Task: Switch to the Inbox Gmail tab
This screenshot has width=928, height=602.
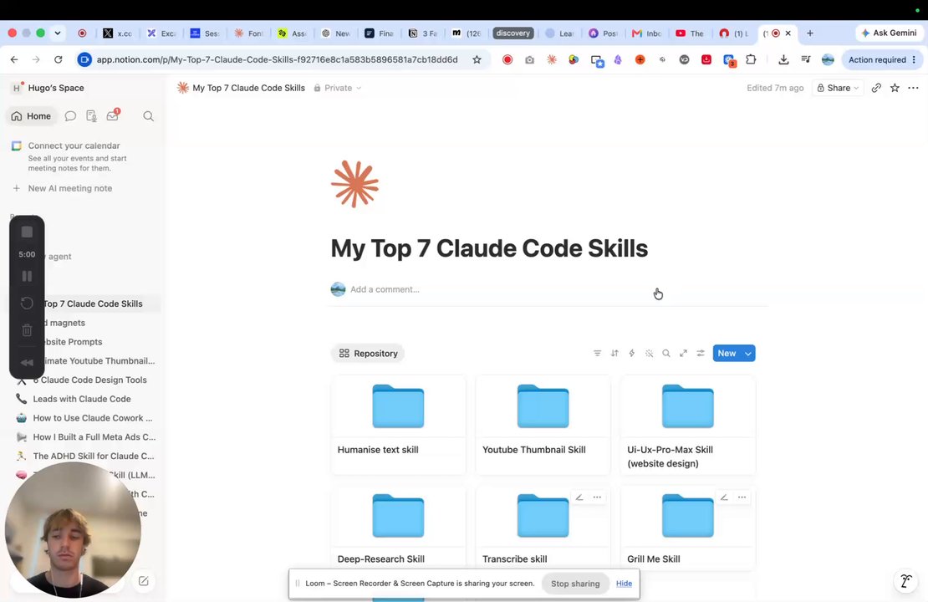Action: (646, 33)
